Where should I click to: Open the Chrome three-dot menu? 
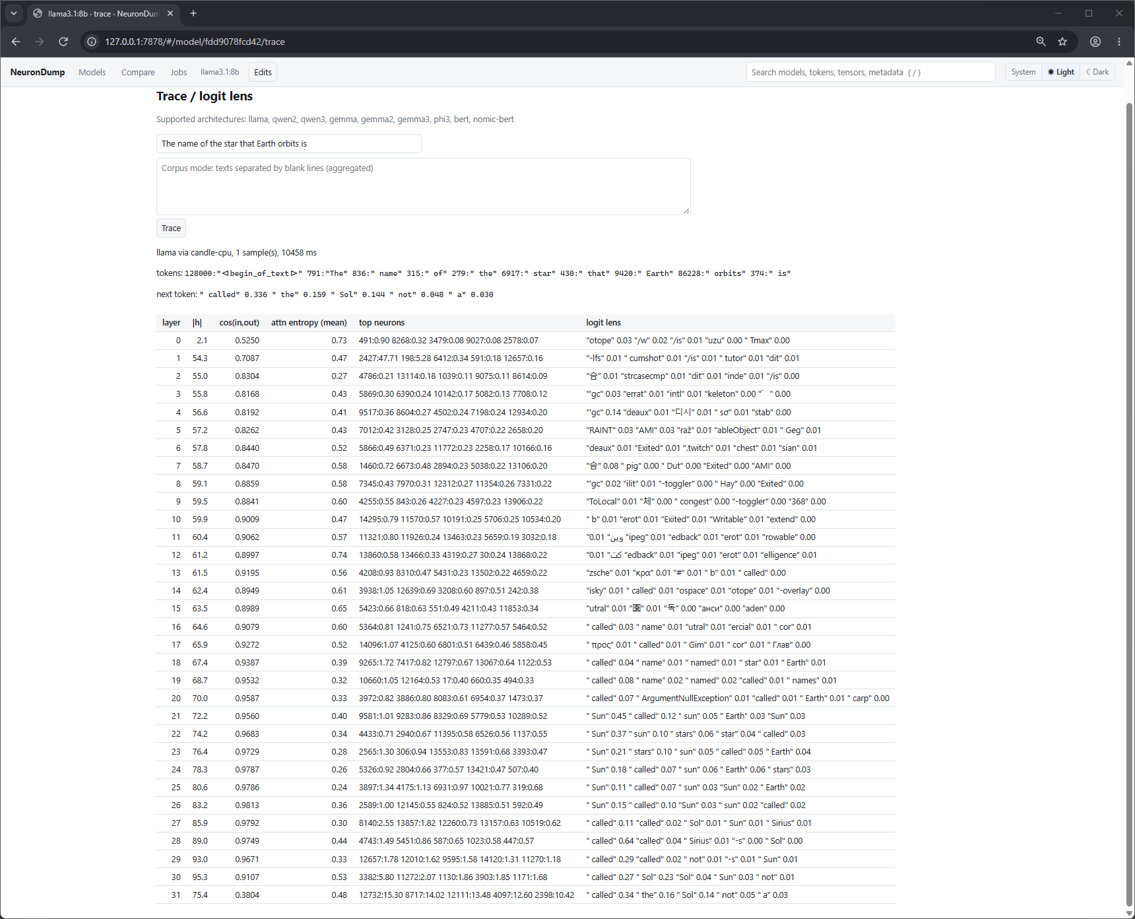point(1119,42)
